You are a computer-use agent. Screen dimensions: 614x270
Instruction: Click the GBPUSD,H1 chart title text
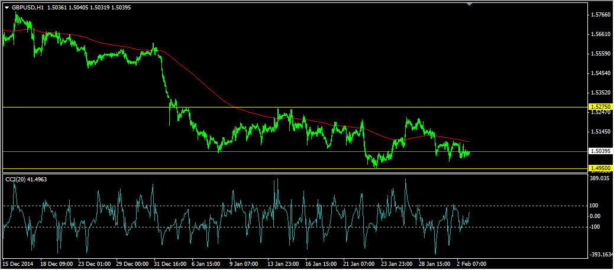click(27, 7)
